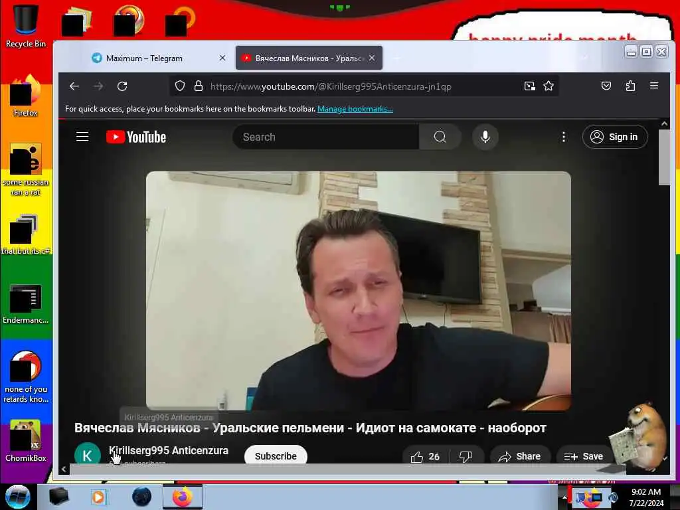
Task: Click the video title Идиот на самокате
Action: coord(310,428)
